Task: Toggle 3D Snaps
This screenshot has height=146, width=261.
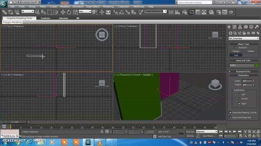Action: pos(115,12)
